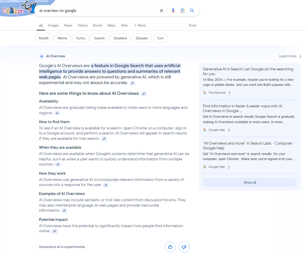306x256 pixels.
Task: Click the 'Examples of AI Overviews' heading
Action: (x=62, y=194)
